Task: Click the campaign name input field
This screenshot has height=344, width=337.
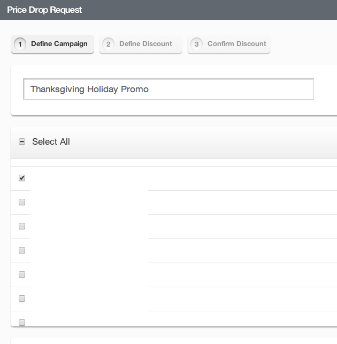Action: point(168,89)
